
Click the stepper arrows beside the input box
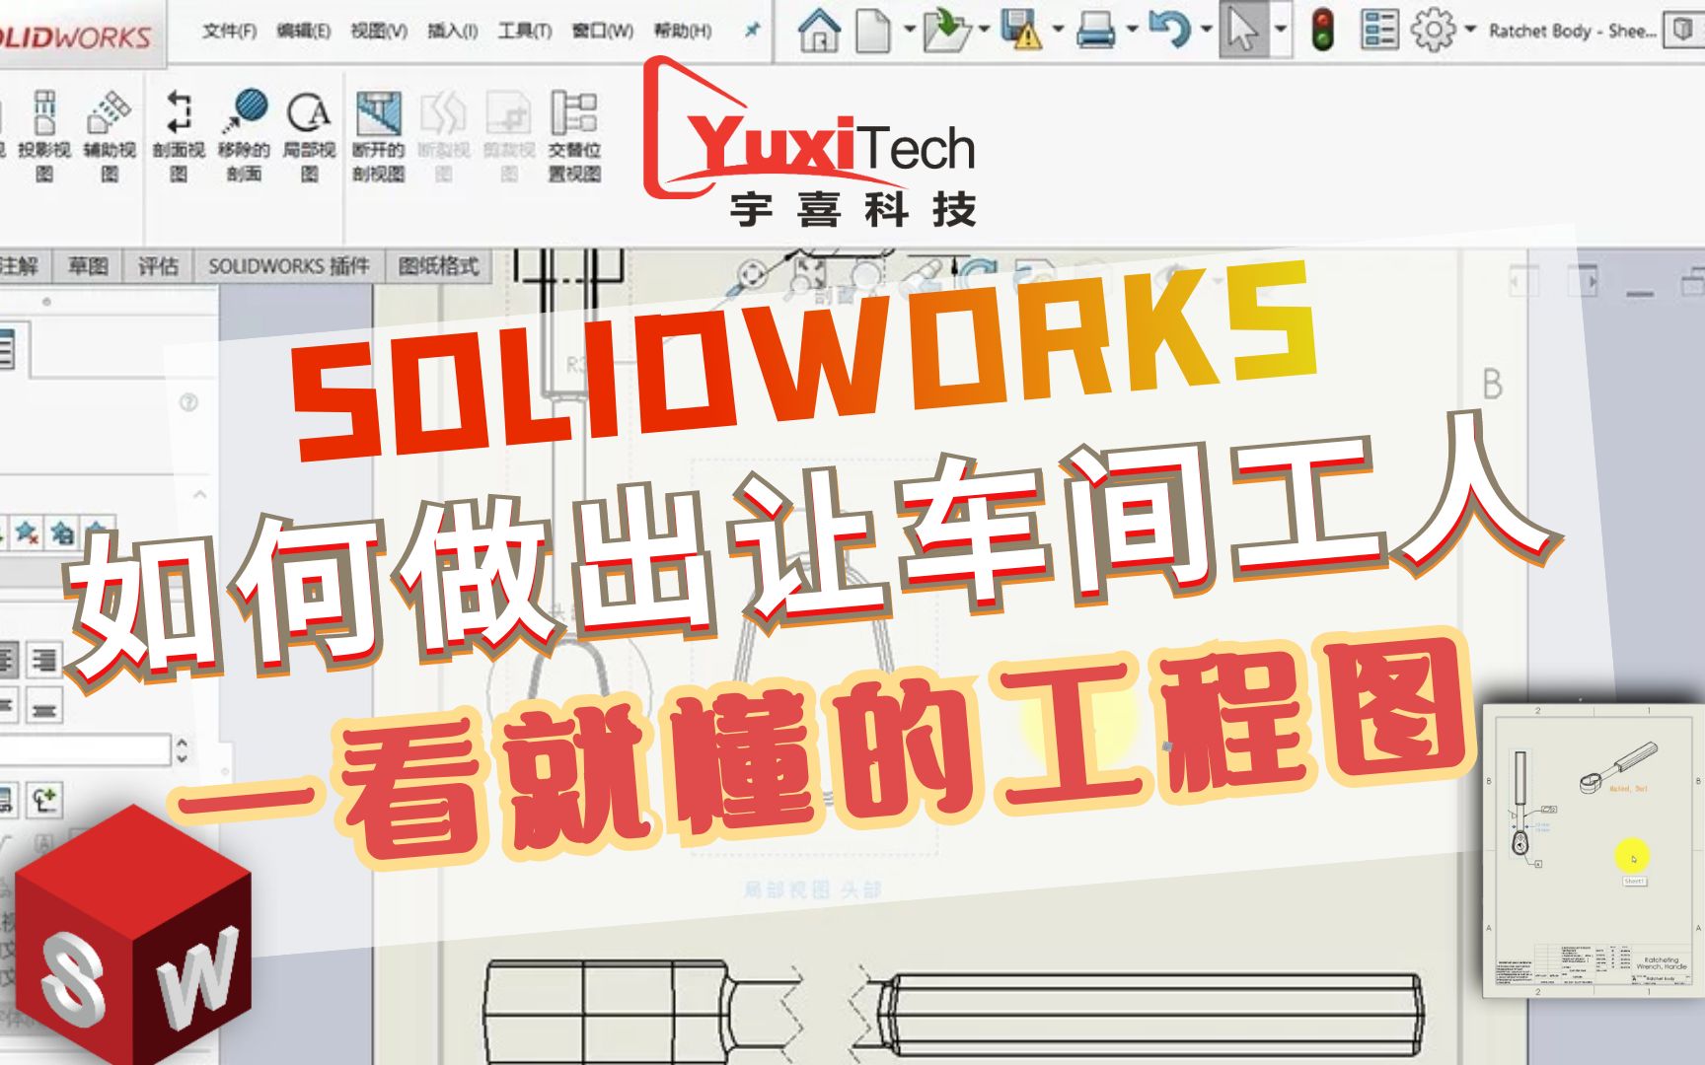tap(182, 749)
